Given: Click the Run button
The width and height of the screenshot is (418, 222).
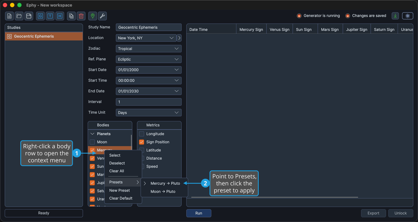Looking at the screenshot, I should coord(199,213).
